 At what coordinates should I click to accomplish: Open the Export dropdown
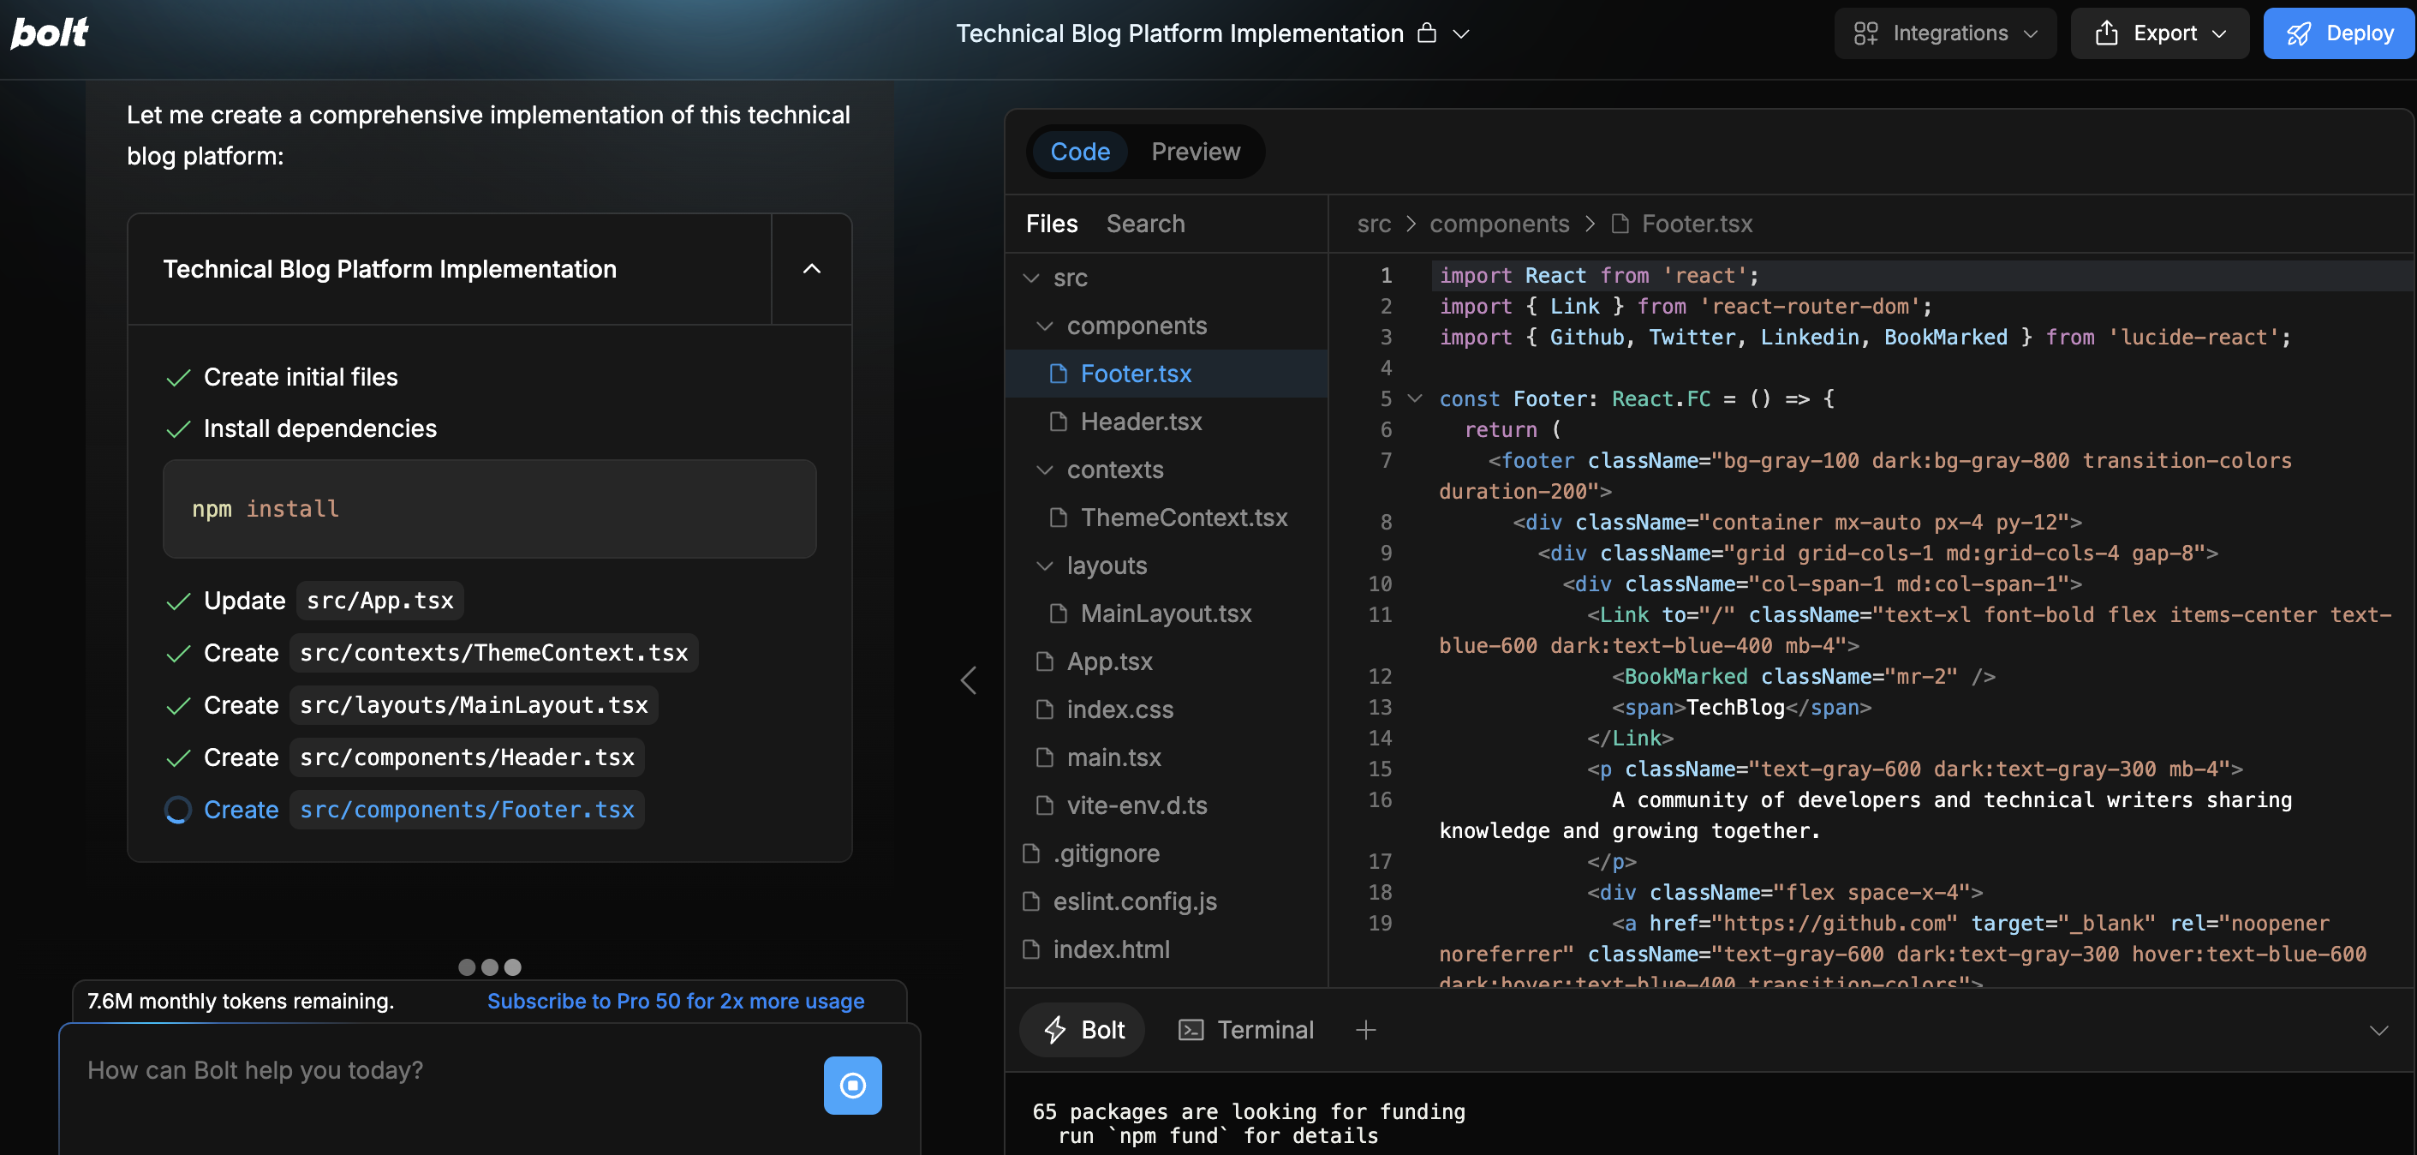click(x=2160, y=33)
